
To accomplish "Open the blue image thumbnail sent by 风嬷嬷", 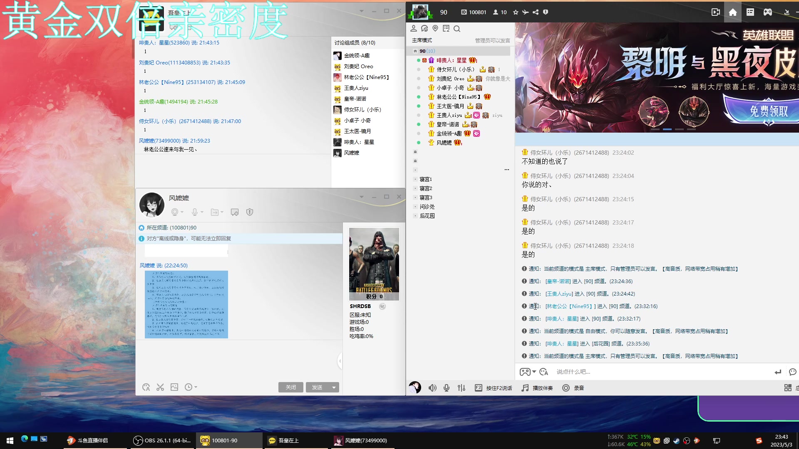I will [x=186, y=304].
